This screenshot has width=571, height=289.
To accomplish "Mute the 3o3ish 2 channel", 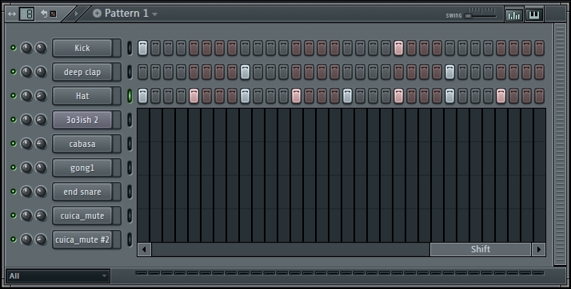I will point(14,120).
